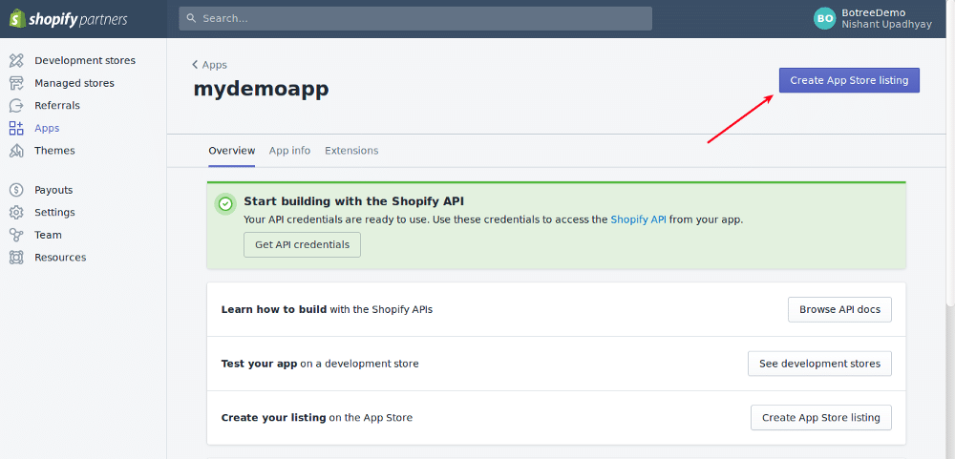Focus the Search input field

pos(415,19)
